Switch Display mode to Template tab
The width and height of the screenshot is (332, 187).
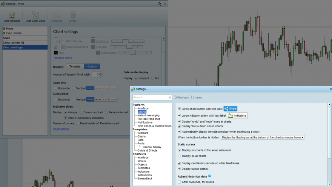[75, 66]
